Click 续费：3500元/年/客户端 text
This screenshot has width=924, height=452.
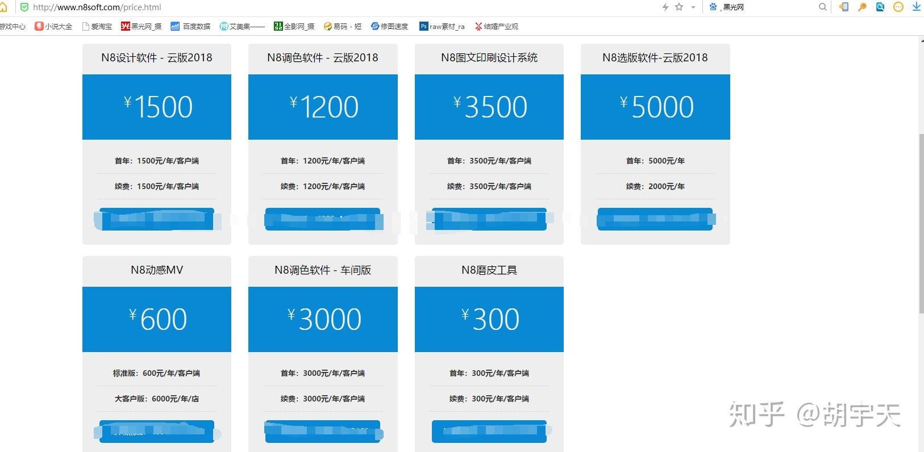[x=489, y=186]
